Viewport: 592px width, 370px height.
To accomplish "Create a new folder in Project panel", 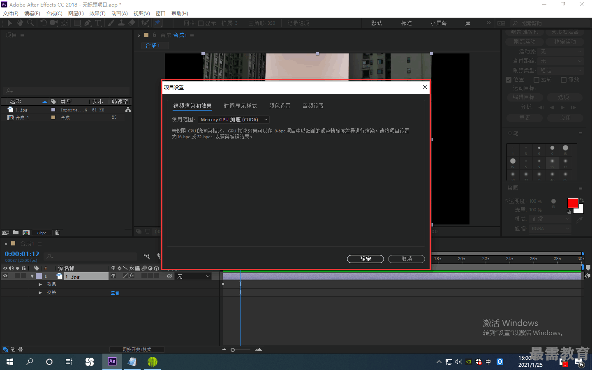I will click(x=16, y=233).
